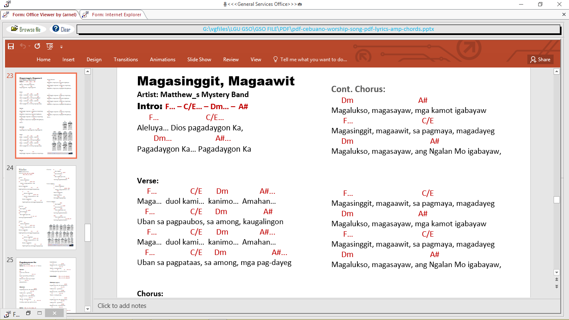Click slide number 25 label
The image size is (569, 320).
click(x=10, y=260)
